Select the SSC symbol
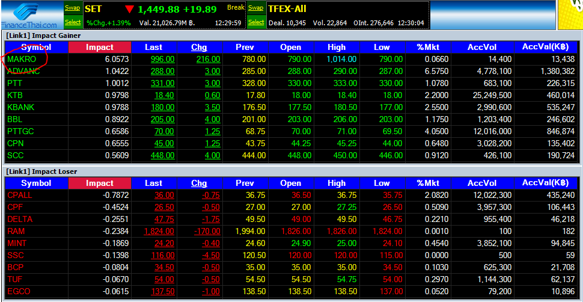 point(15,256)
